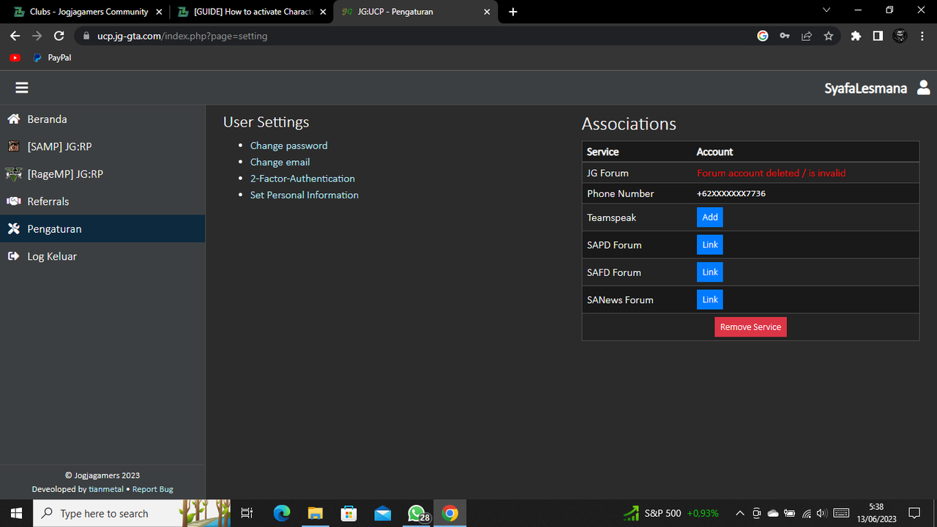Open the Change password link
This screenshot has width=937, height=527.
click(289, 146)
